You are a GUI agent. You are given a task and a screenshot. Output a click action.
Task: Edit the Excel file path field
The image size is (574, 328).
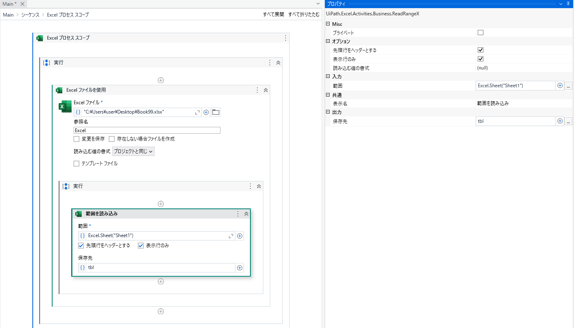(x=137, y=112)
